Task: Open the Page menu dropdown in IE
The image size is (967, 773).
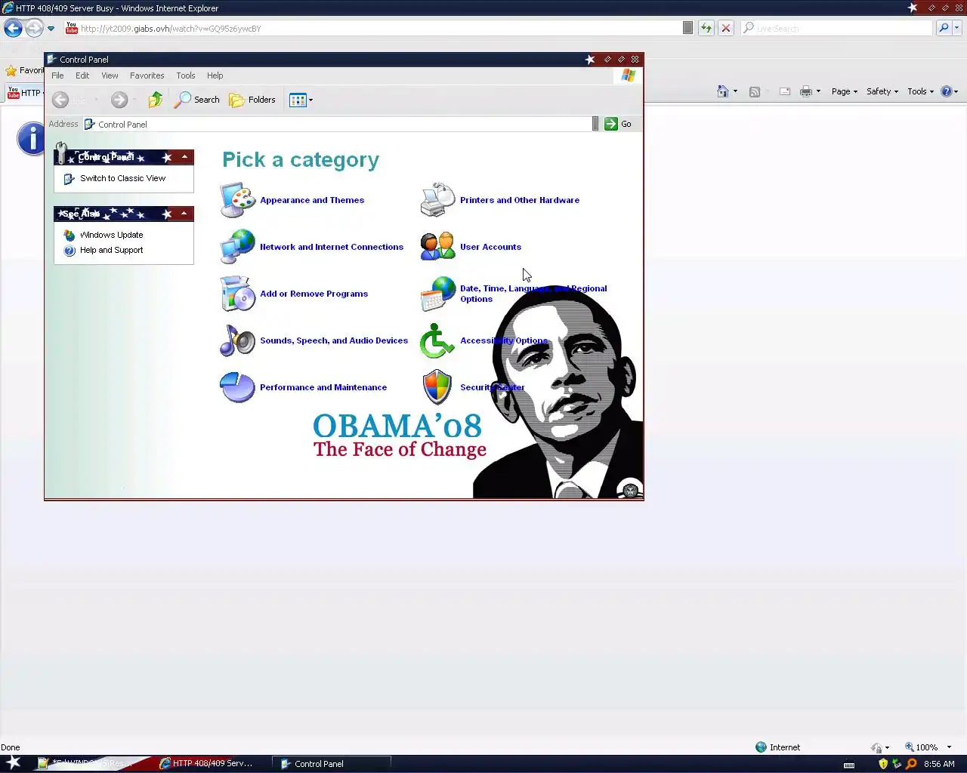Action: 845,91
